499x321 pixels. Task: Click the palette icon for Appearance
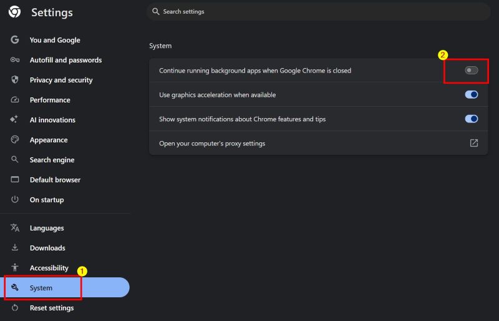(15, 140)
